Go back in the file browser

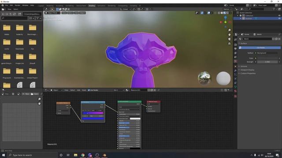coord(3,14)
